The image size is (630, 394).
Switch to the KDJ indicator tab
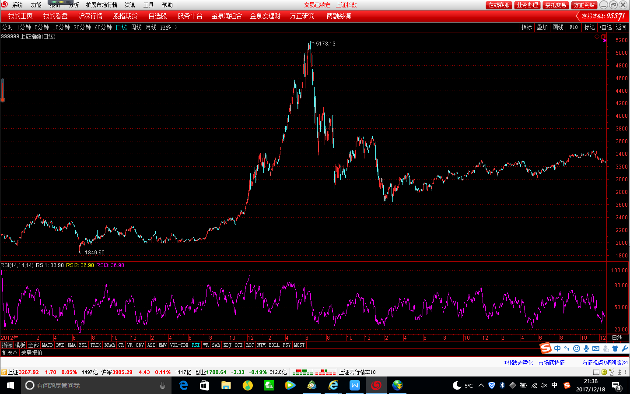[x=227, y=345]
